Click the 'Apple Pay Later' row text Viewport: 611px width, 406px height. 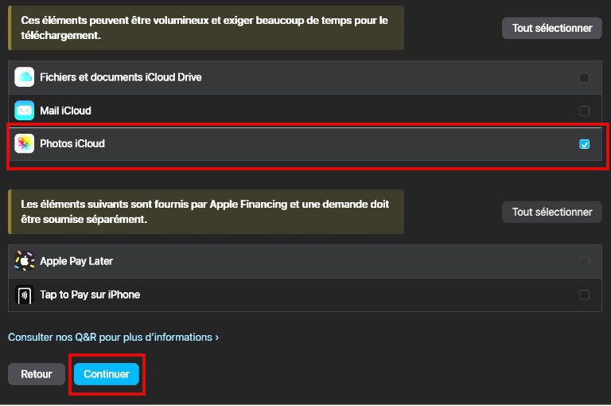[76, 261]
